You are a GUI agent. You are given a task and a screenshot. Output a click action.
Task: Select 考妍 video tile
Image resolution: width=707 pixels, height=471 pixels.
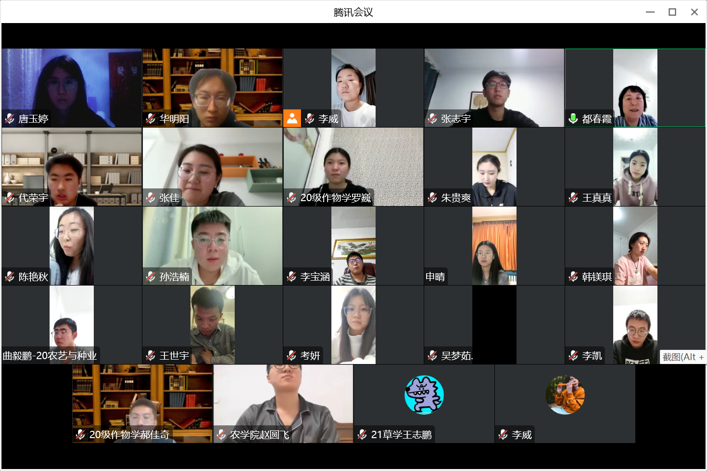(x=353, y=325)
